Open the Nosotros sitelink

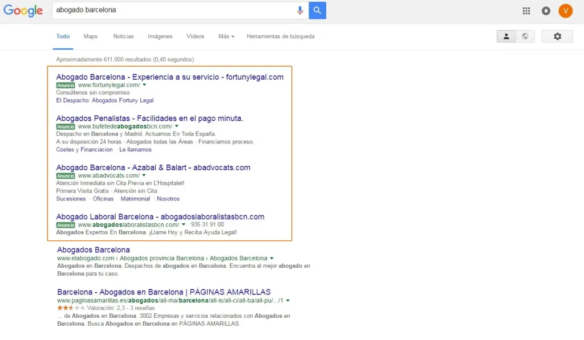tap(168, 199)
